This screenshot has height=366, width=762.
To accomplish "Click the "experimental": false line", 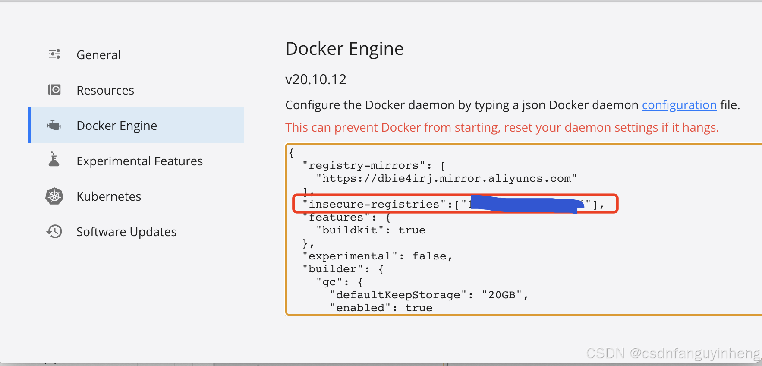I will (x=378, y=256).
